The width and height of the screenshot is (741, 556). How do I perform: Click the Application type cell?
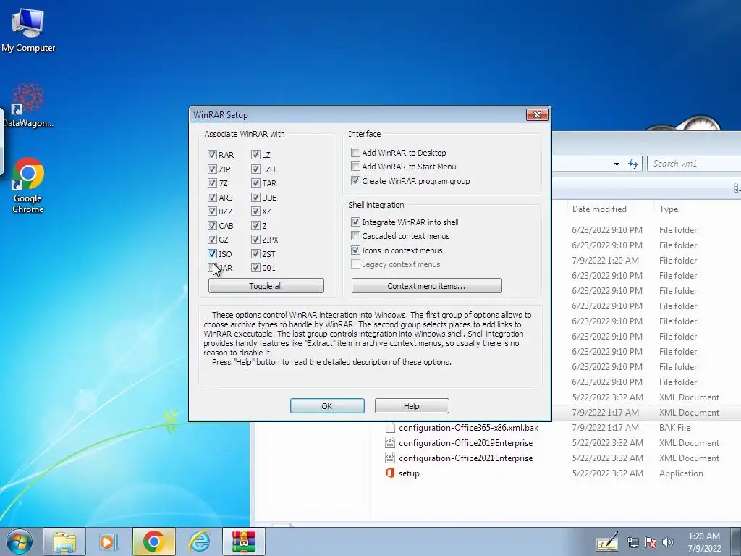click(681, 473)
